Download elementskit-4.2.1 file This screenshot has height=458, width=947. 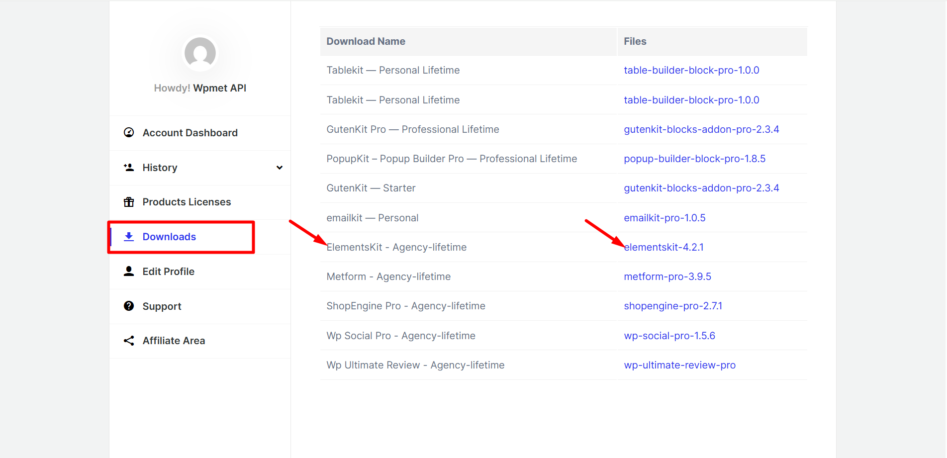click(664, 247)
